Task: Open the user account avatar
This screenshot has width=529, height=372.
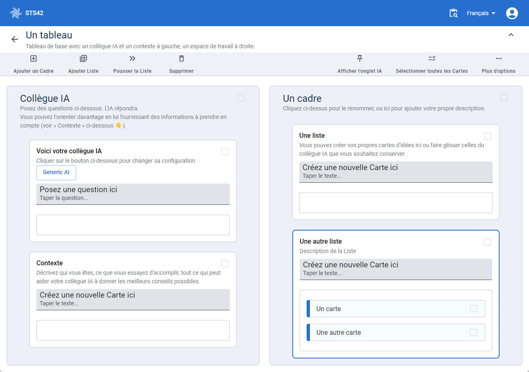Action: tap(512, 13)
